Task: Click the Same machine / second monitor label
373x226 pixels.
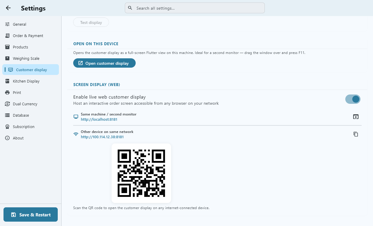Action: (x=108, y=114)
